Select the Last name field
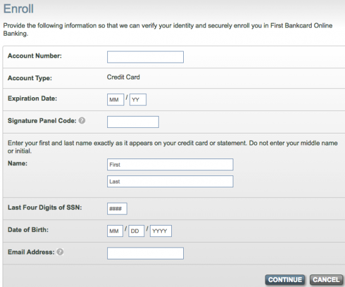Image resolution: width=345 pixels, height=287 pixels. click(170, 182)
